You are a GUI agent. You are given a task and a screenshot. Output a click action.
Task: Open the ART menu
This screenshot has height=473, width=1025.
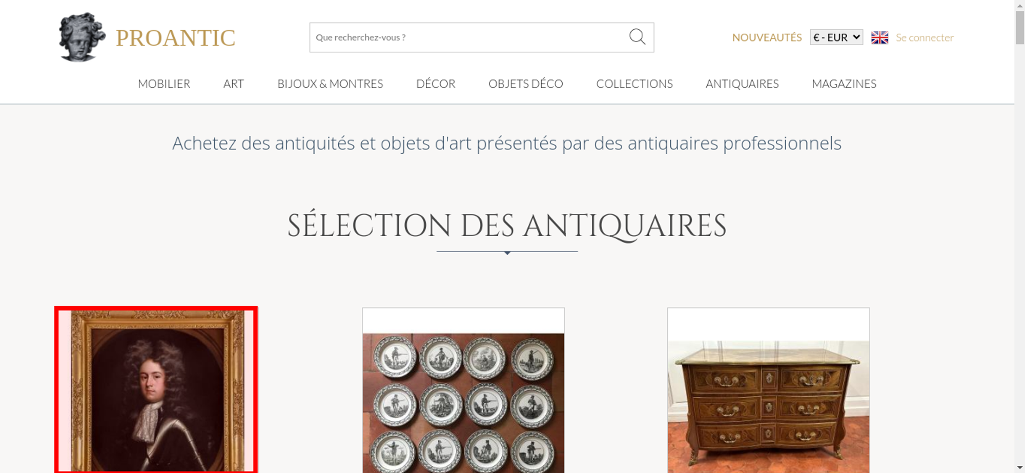[234, 84]
